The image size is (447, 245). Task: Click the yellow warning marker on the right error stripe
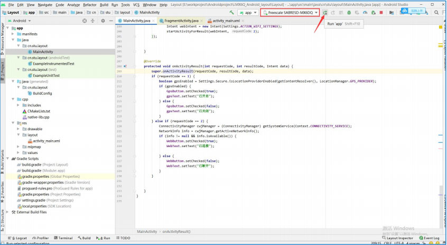click(x=441, y=27)
